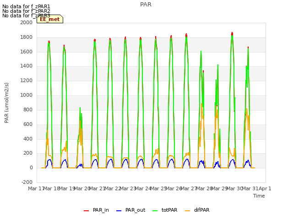Toggle totPAR series via legend label
The height and width of the screenshot is (219, 293).
169,210
